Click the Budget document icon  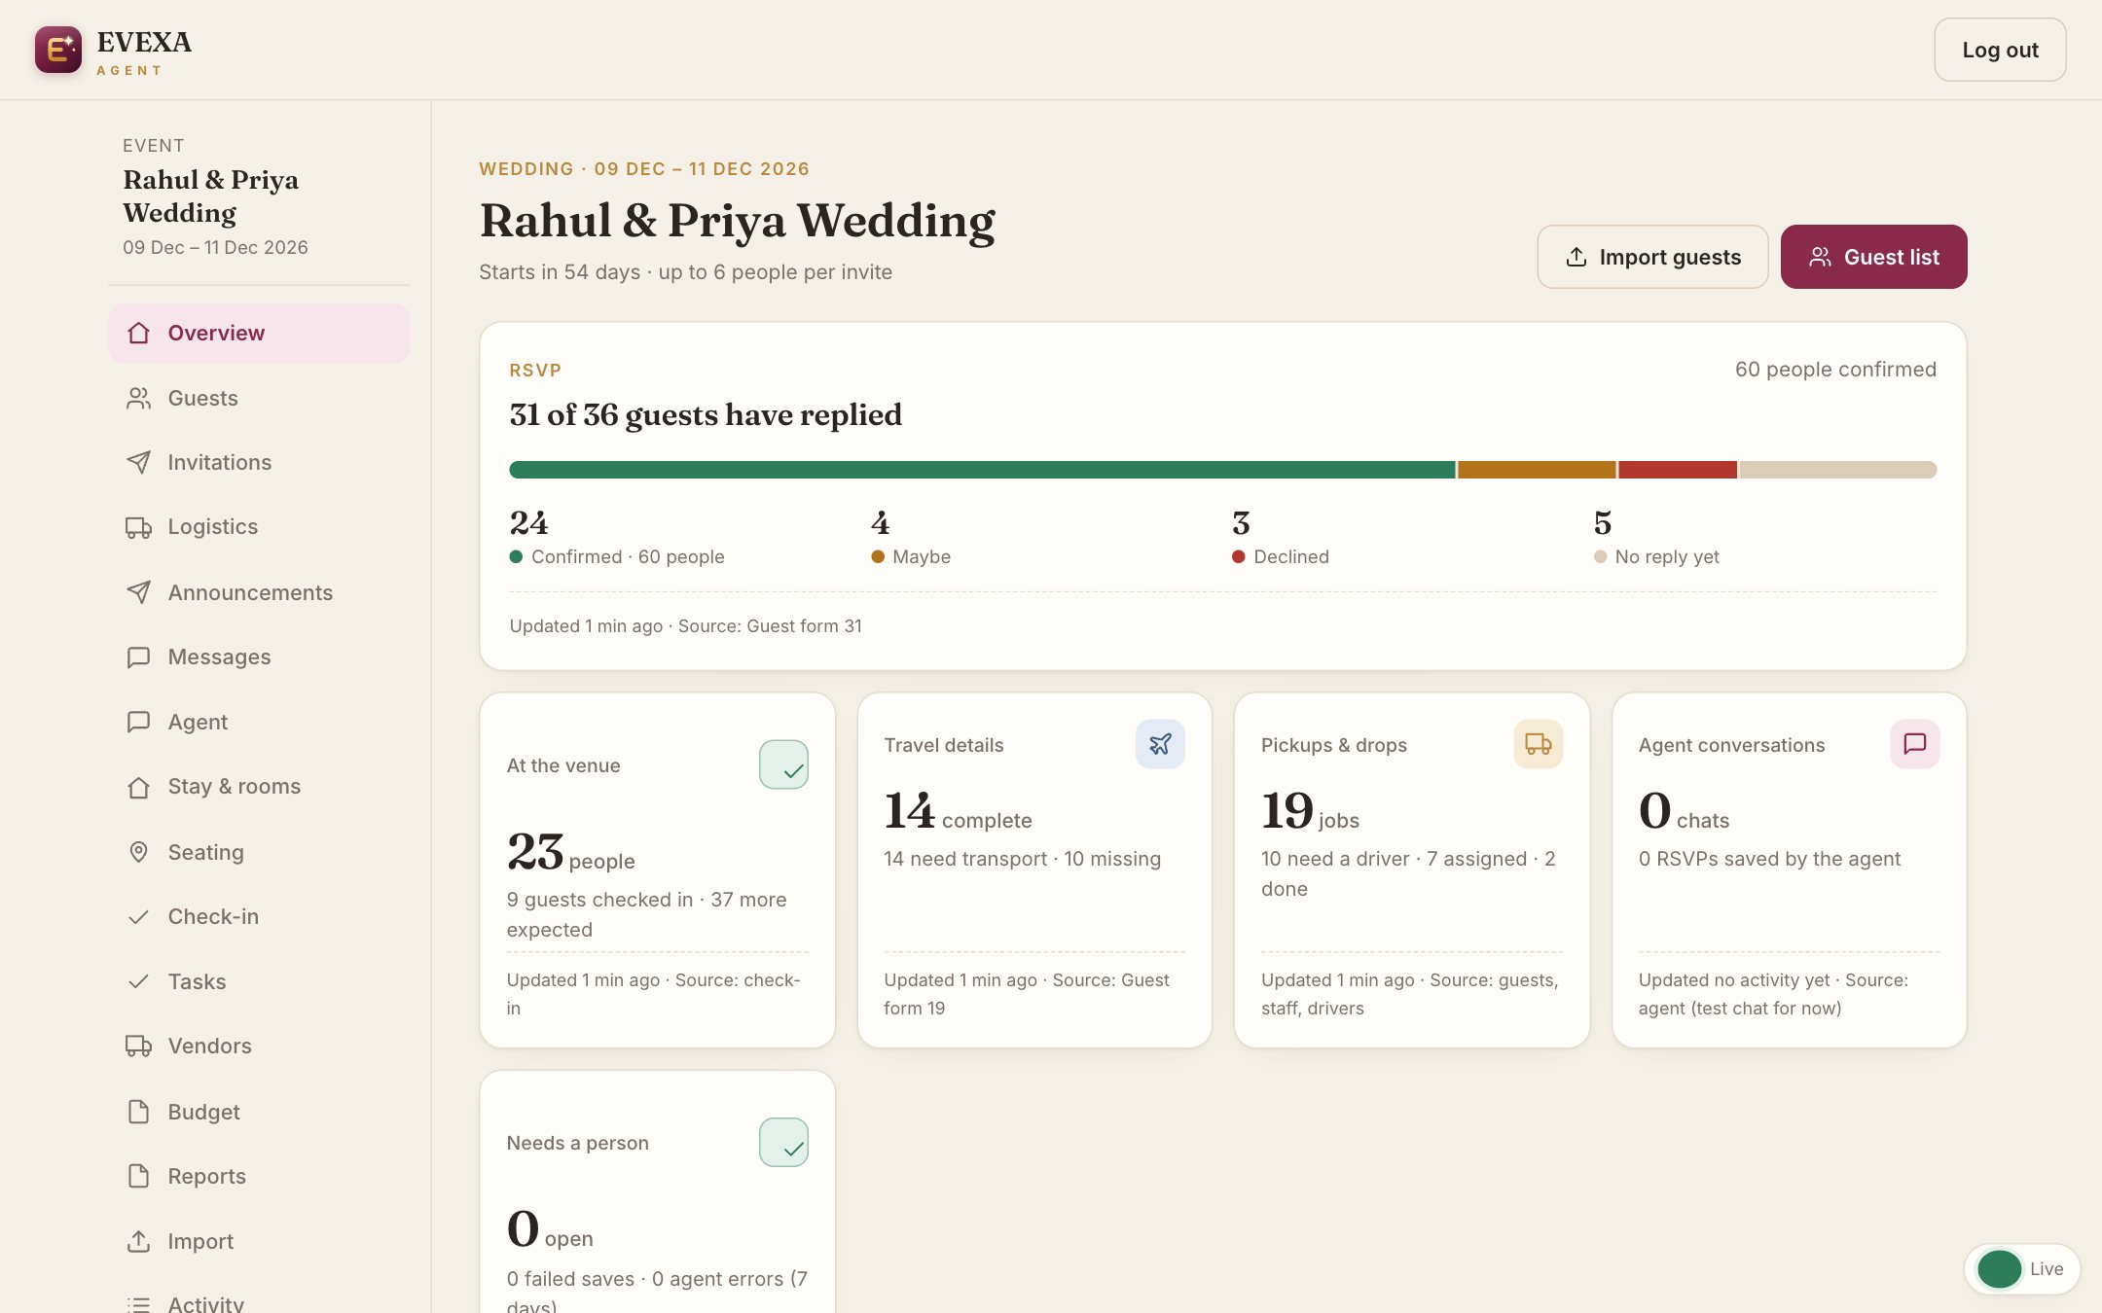tap(139, 1112)
